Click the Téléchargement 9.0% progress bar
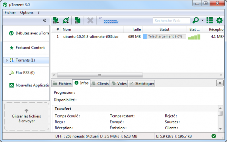The height and width of the screenshot is (142, 227). (x=165, y=37)
